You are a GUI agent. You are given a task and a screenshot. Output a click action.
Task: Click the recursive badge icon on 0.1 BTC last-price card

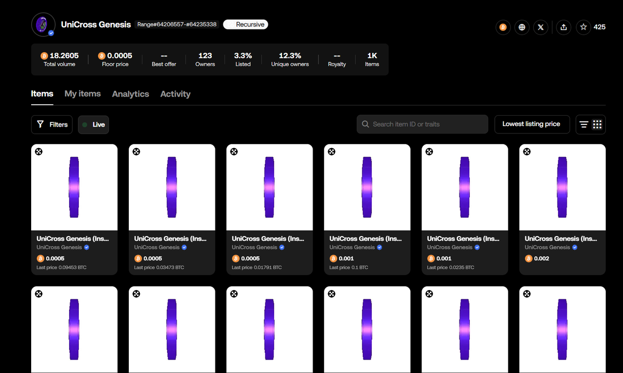click(x=331, y=151)
